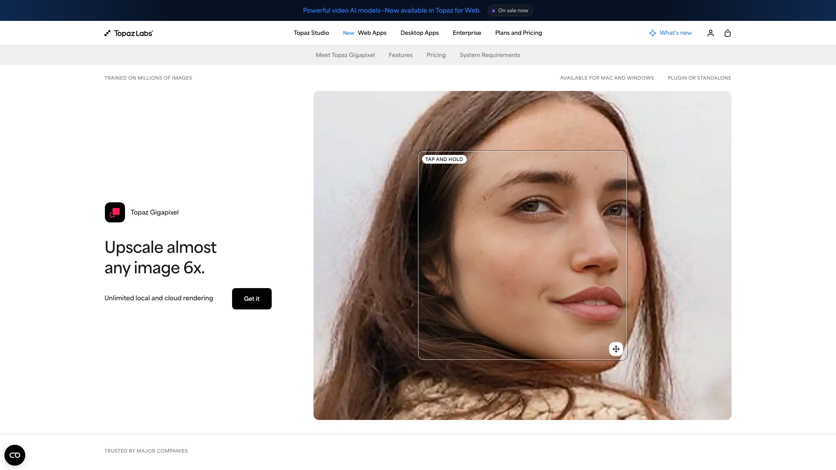This screenshot has height=470, width=836.
Task: Click the TAP AND HOLD label
Action: (444, 159)
